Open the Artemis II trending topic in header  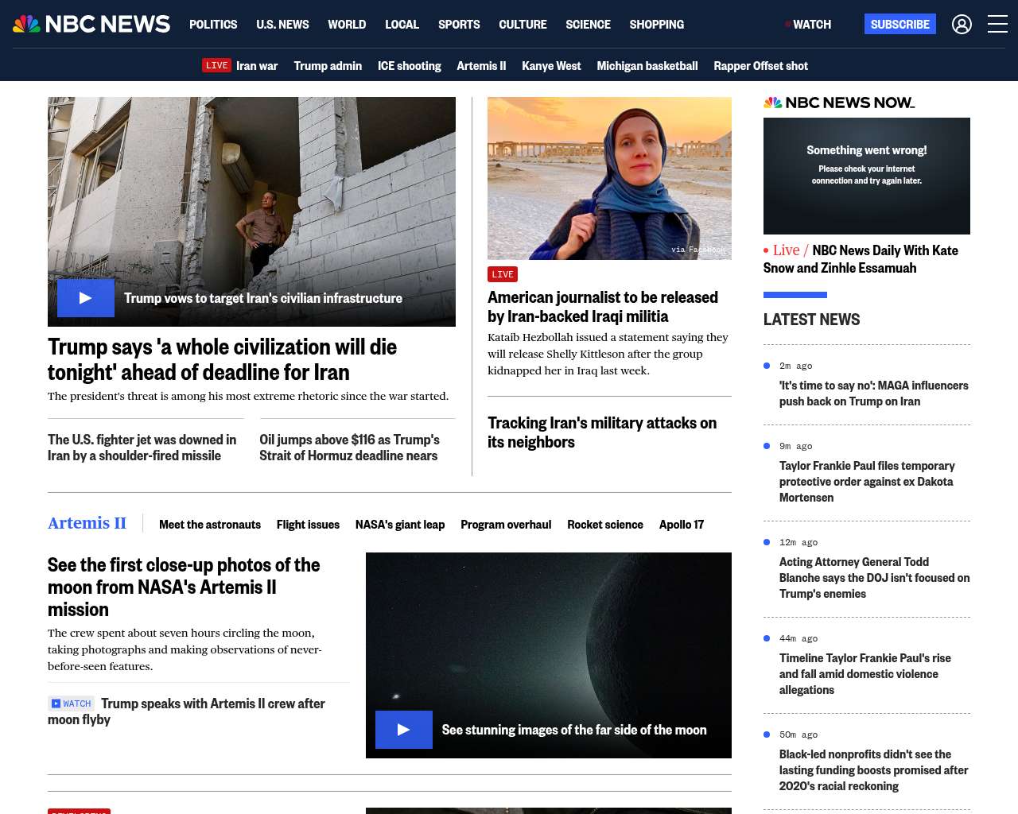pyautogui.click(x=481, y=66)
